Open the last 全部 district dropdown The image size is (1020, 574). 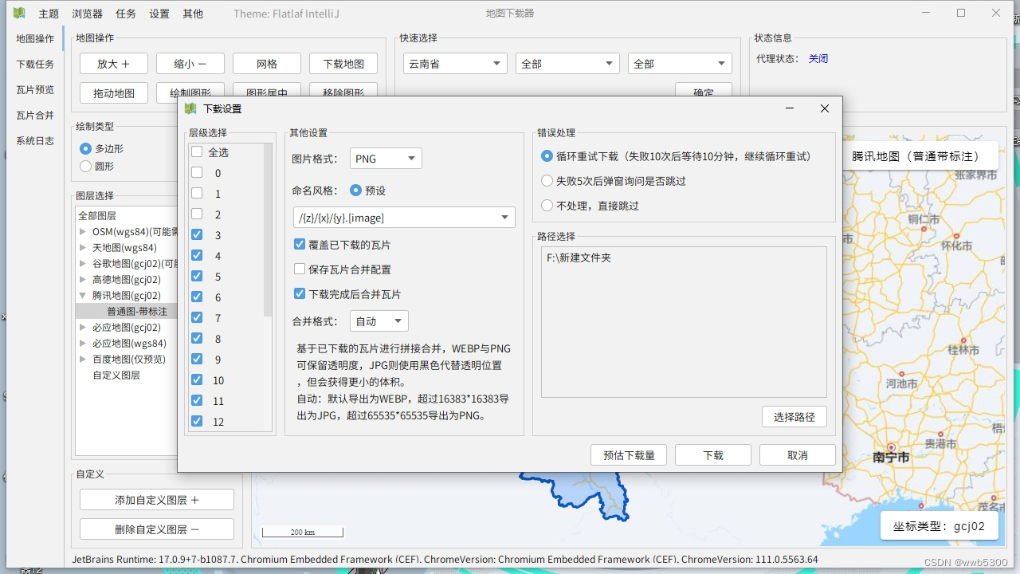pos(680,64)
